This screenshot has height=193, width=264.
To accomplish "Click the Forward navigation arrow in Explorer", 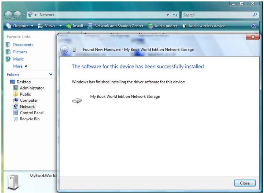I will tap(17, 15).
